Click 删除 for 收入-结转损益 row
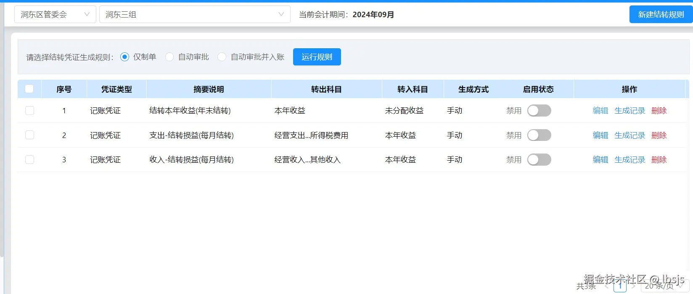Screen dimensions: 693x294 point(659,160)
